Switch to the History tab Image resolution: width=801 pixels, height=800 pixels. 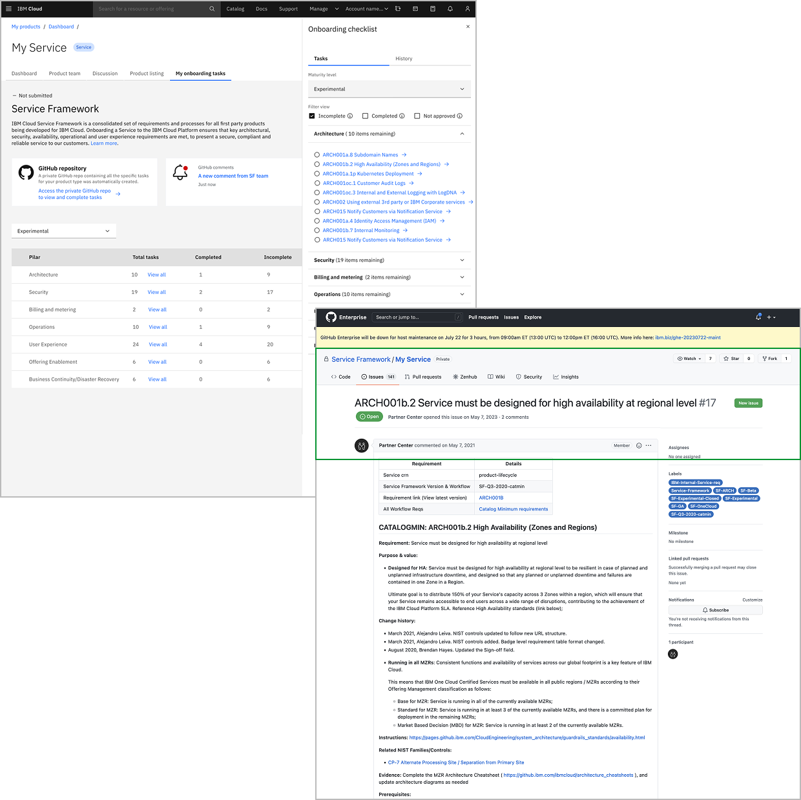pos(403,58)
